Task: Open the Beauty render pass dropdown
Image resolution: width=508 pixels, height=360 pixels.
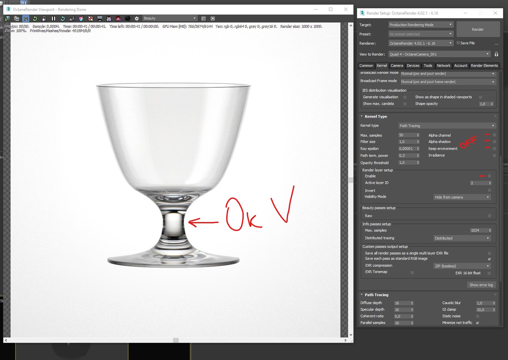Action: [170, 19]
